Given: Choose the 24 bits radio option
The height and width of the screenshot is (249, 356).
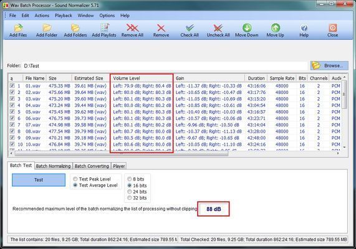Looking at the screenshot, I should pyautogui.click(x=130, y=192).
